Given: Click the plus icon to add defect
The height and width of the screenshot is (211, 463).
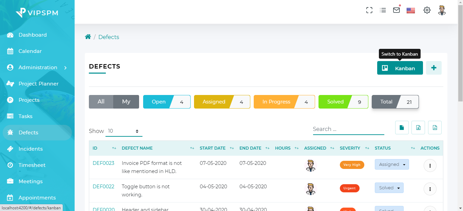Looking at the screenshot, I should 433,68.
